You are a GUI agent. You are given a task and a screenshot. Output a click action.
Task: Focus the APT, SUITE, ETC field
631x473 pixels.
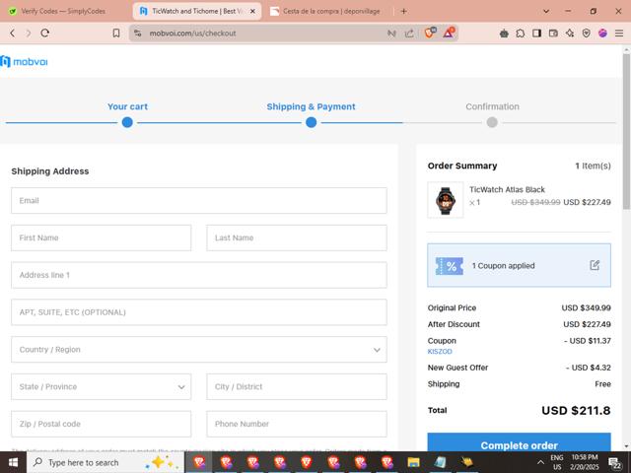199,312
